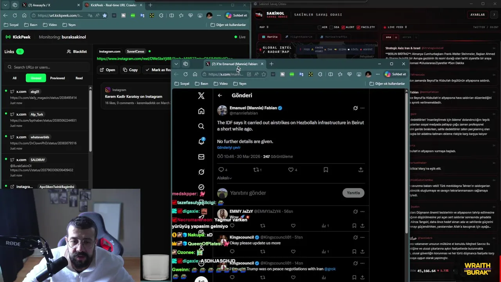Select Read filter in KickPeek
Image resolution: width=501 pixels, height=282 pixels.
point(79,78)
